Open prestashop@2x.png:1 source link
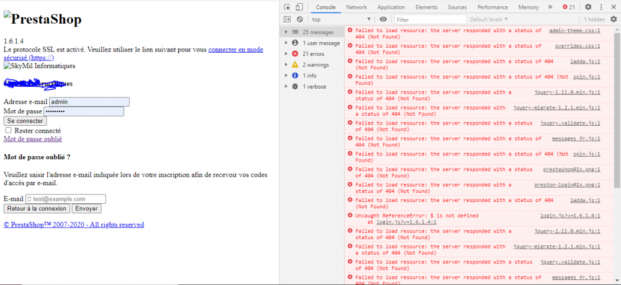Image resolution: width=621 pixels, height=285 pixels. (x=572, y=169)
